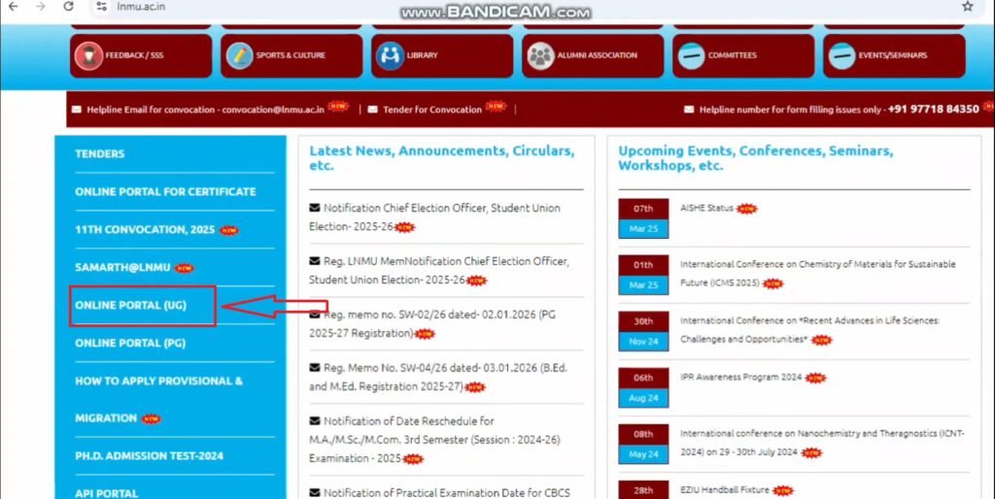Open site information icon beside the URL

101,7
